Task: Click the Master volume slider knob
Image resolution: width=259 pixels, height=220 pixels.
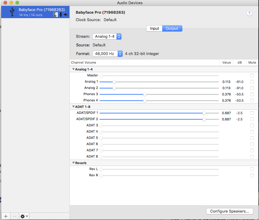Action: (x=101, y=76)
